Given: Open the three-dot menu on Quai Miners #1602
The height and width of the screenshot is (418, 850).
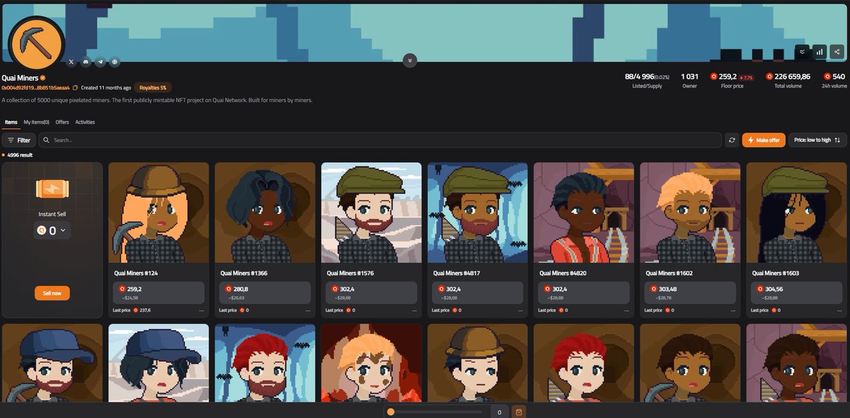Looking at the screenshot, I should point(732,310).
